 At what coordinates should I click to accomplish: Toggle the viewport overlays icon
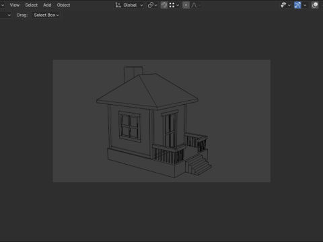pyautogui.click(x=315, y=5)
